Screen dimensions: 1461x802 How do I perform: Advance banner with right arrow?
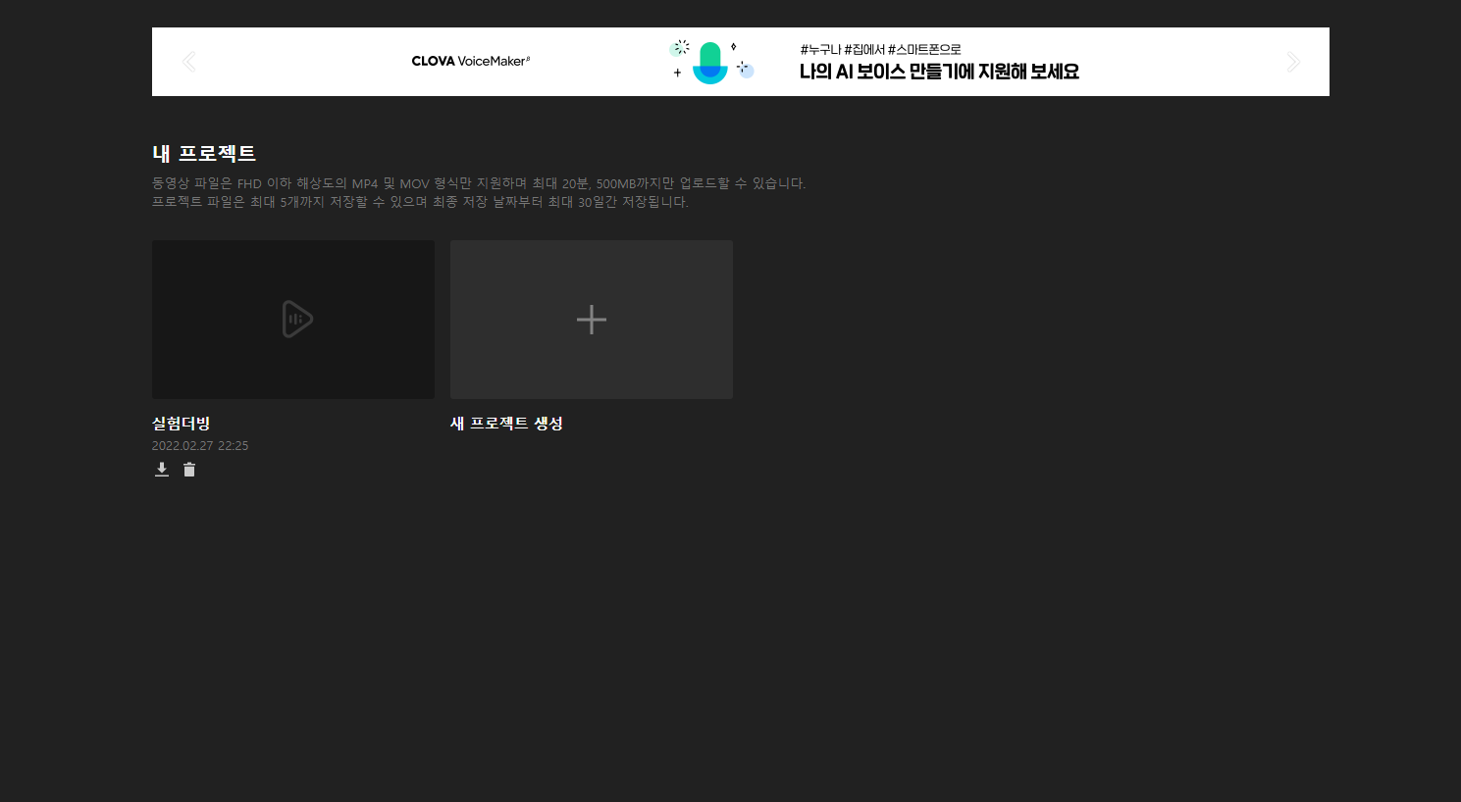[x=1293, y=62]
